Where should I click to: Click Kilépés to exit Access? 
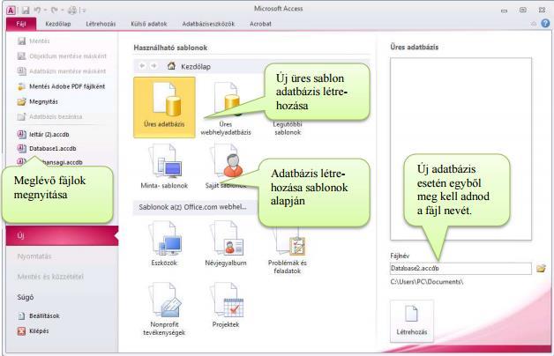[x=34, y=331]
